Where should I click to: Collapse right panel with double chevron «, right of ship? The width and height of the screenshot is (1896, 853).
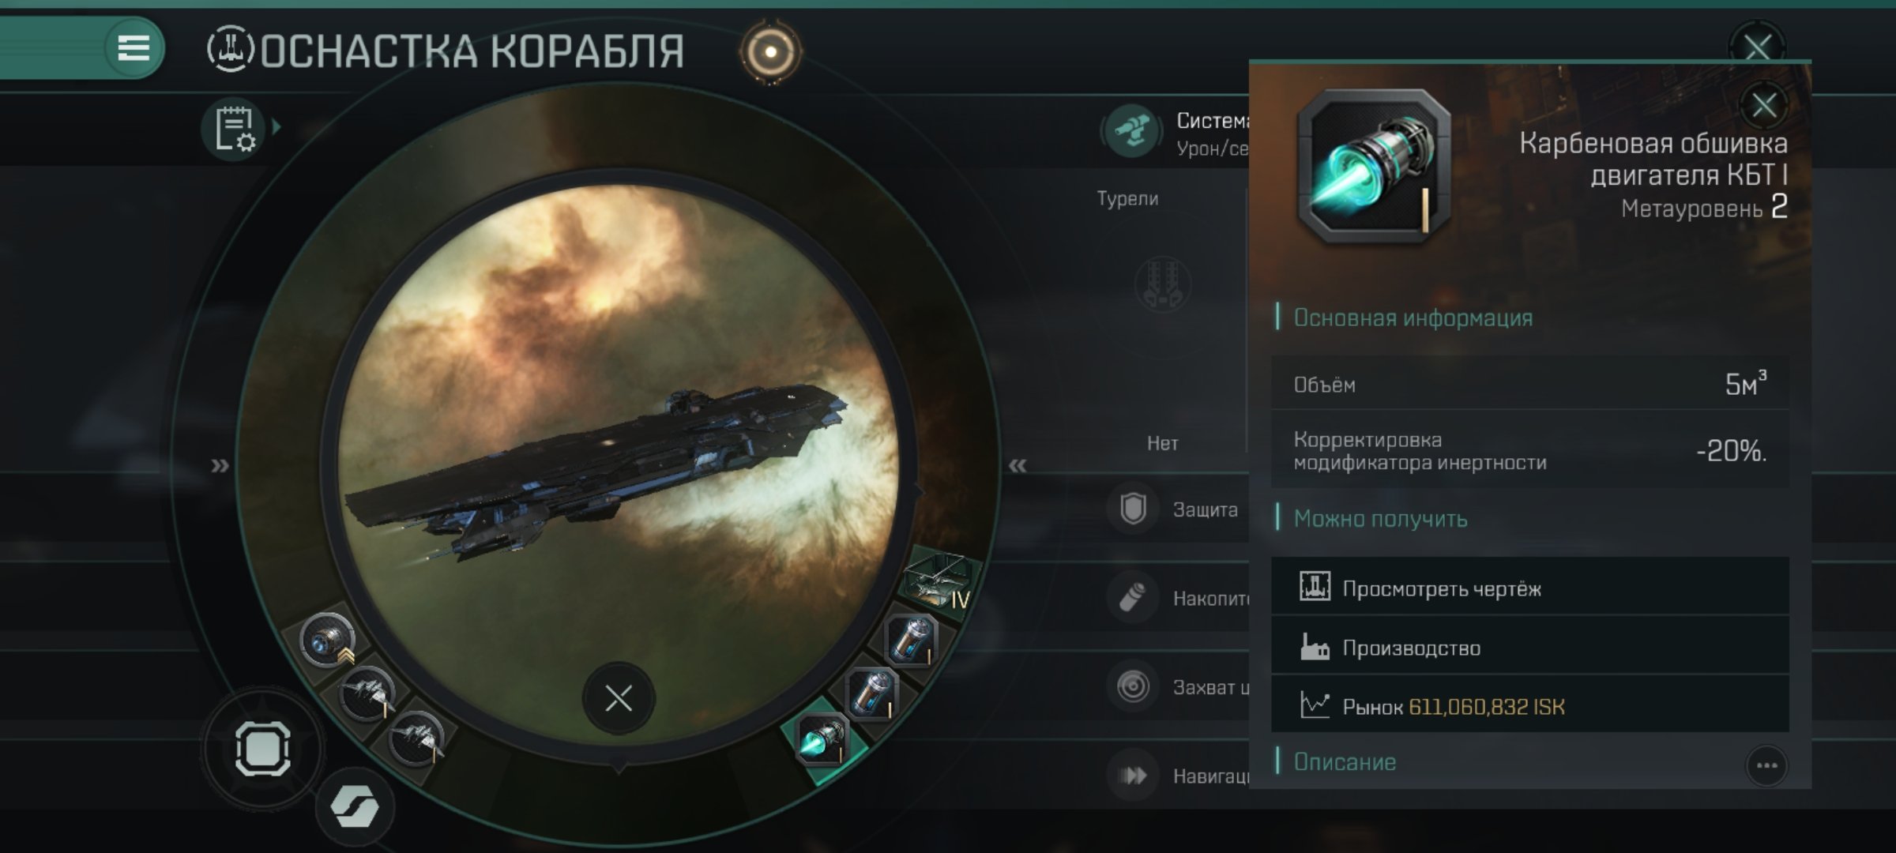coord(1018,466)
